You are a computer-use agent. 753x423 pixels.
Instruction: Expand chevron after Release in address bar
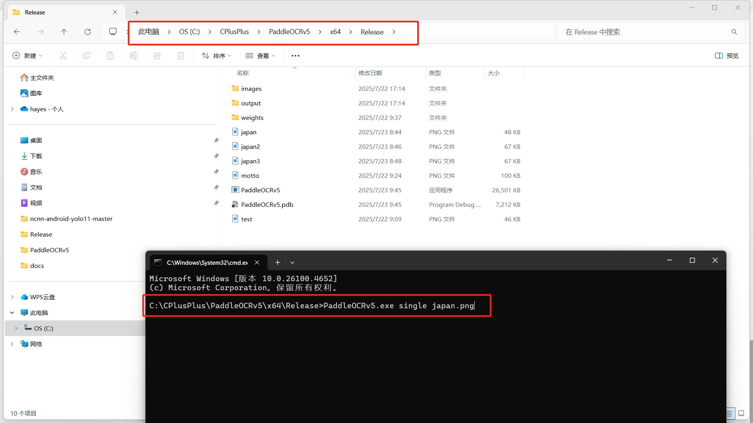pyautogui.click(x=394, y=32)
